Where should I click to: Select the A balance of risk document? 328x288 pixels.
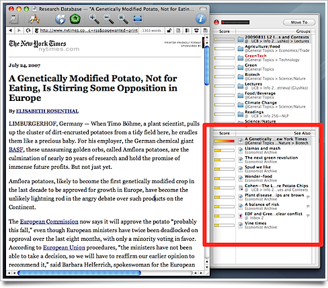coord(262,207)
